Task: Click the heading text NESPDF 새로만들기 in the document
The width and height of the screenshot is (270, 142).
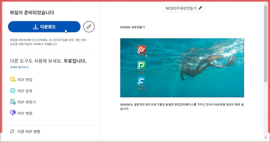Action: (x=132, y=27)
